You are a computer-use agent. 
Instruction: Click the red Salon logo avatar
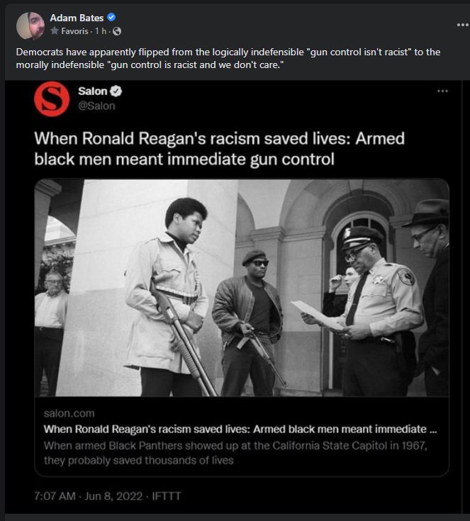point(52,99)
